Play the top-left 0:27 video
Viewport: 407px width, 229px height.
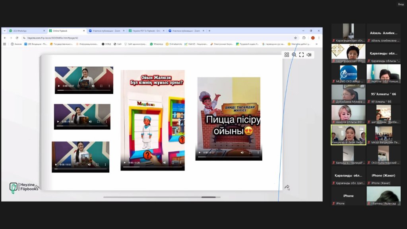pos(59,86)
